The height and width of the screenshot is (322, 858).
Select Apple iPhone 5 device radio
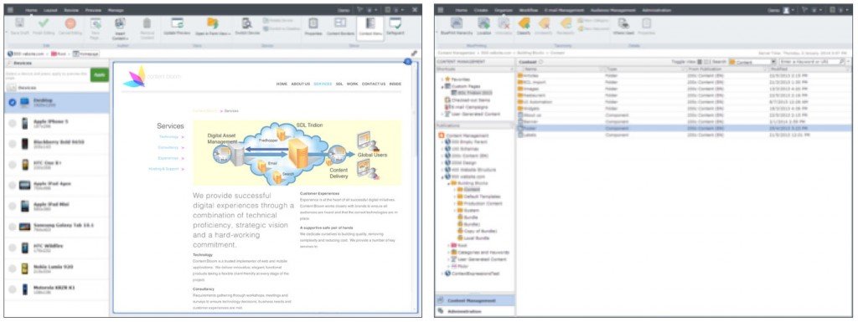tap(12, 123)
